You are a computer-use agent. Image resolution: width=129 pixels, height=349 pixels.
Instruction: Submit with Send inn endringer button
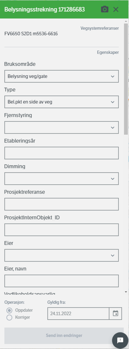(x=64, y=335)
